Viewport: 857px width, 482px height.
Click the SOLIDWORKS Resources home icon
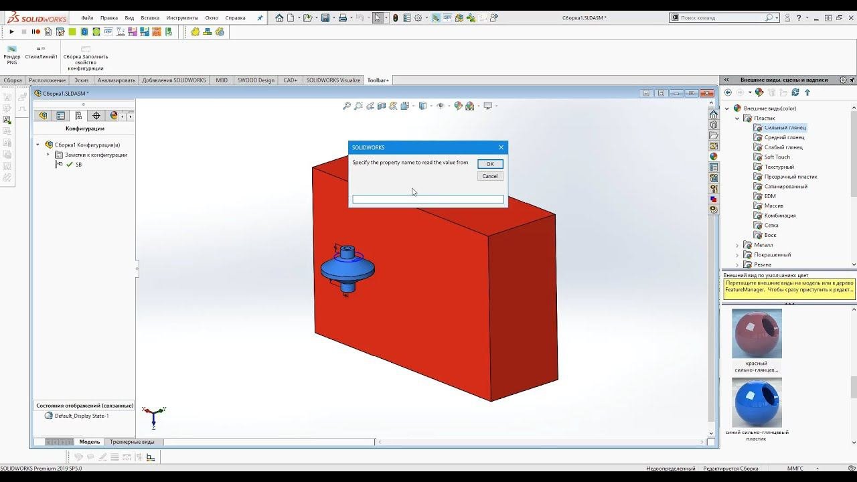point(714,114)
